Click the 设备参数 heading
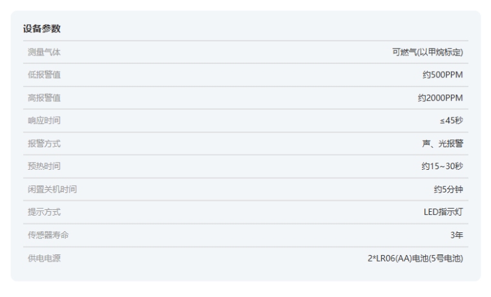This screenshot has width=491, height=297. [x=42, y=29]
